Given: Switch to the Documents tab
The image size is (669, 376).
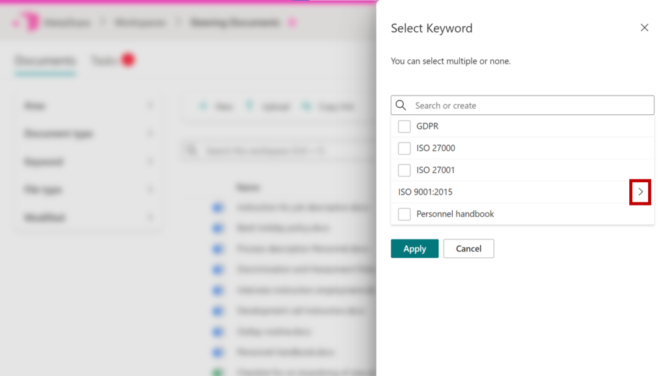Looking at the screenshot, I should tap(45, 61).
